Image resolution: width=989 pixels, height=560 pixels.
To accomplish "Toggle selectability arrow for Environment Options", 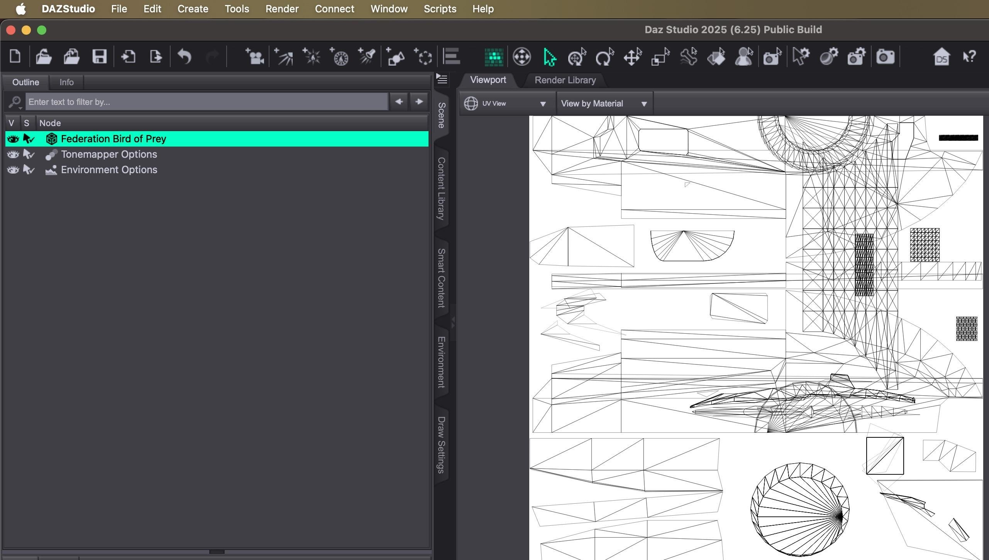I will point(29,170).
